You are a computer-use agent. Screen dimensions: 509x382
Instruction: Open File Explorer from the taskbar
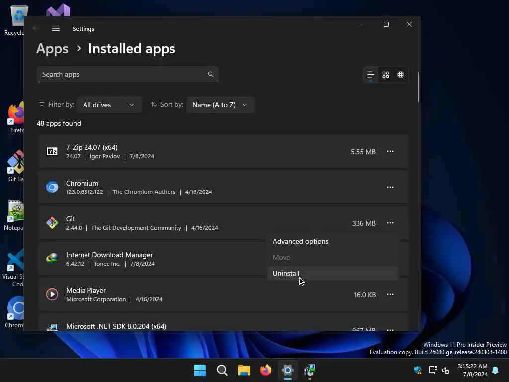click(244, 370)
